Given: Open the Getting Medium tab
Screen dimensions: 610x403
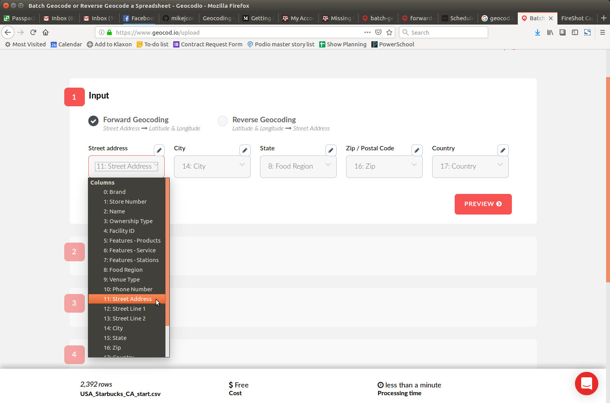Looking at the screenshot, I should click(x=258, y=18).
